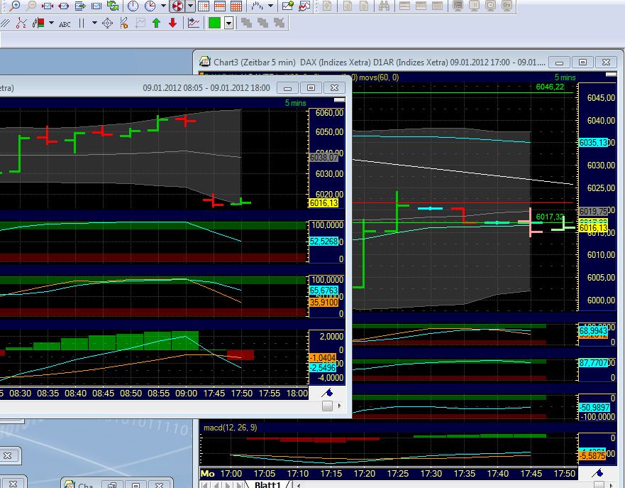The image size is (625, 488).
Task: Select the ABC text annotation tool
Action: coord(66,23)
